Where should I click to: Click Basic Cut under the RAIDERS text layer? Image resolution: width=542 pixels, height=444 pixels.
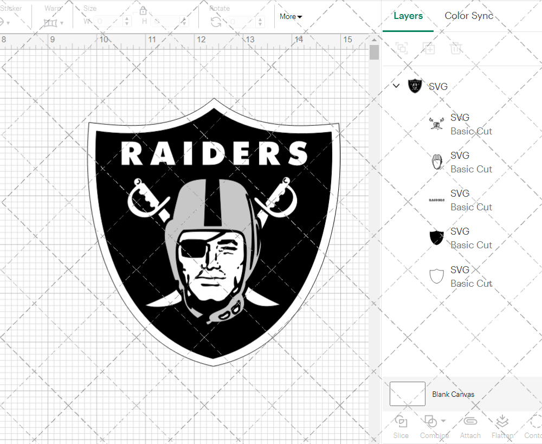(x=471, y=207)
